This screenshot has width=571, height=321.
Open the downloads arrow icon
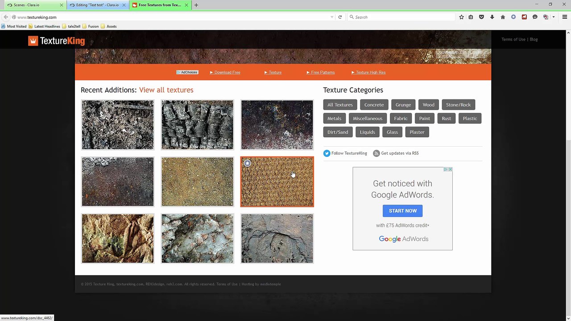(x=492, y=17)
